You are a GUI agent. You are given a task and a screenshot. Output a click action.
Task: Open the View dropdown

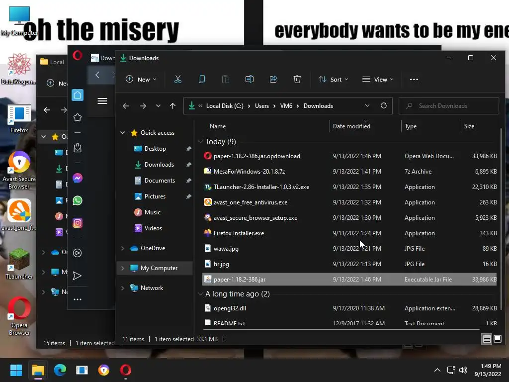[x=378, y=79]
